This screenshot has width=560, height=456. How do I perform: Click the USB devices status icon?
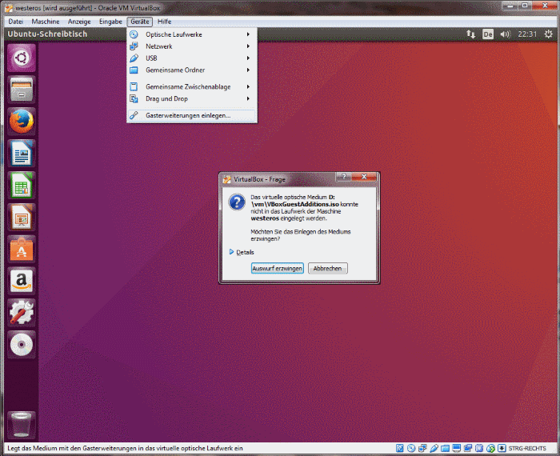[x=434, y=448]
